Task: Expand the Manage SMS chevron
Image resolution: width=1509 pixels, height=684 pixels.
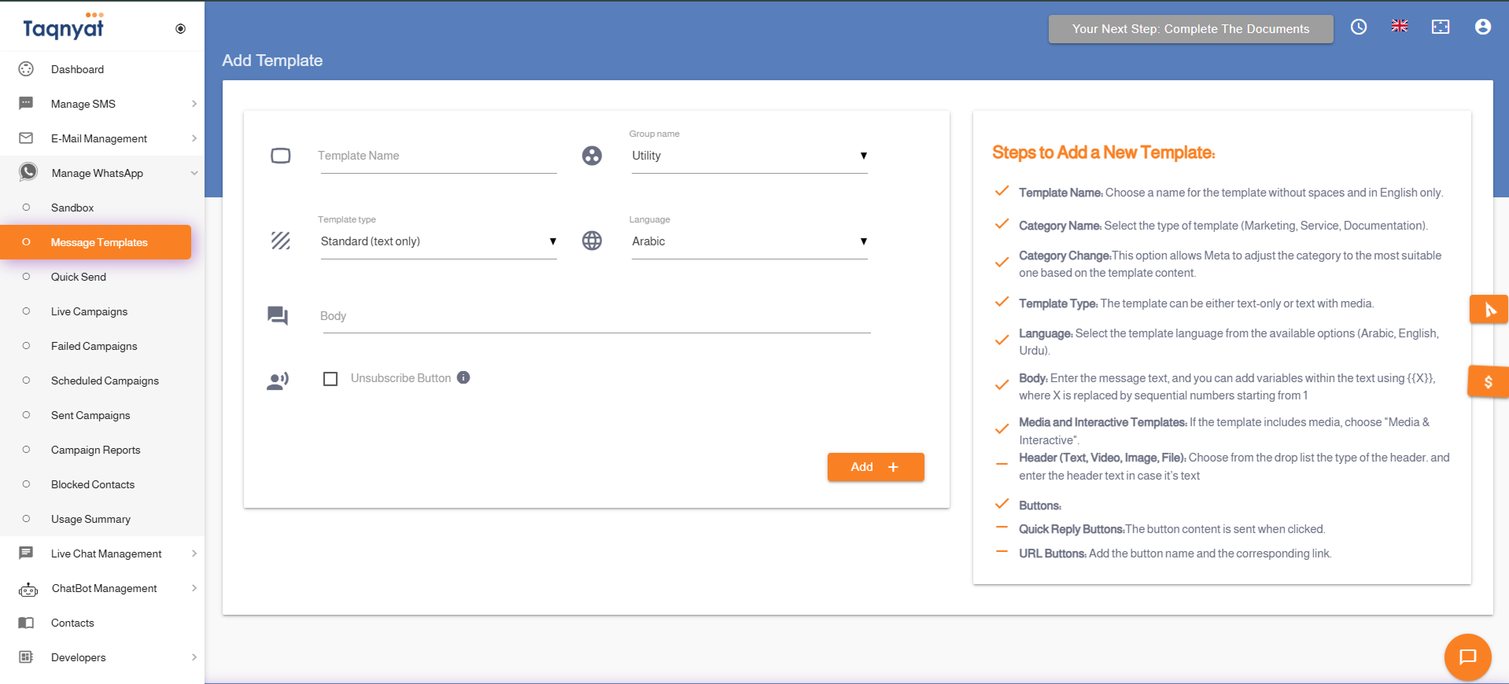Action: pyautogui.click(x=194, y=104)
